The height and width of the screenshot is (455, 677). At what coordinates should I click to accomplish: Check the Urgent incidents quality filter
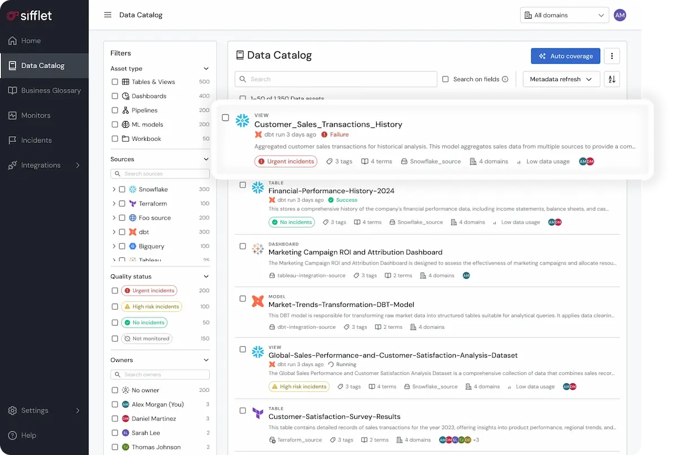tap(115, 291)
